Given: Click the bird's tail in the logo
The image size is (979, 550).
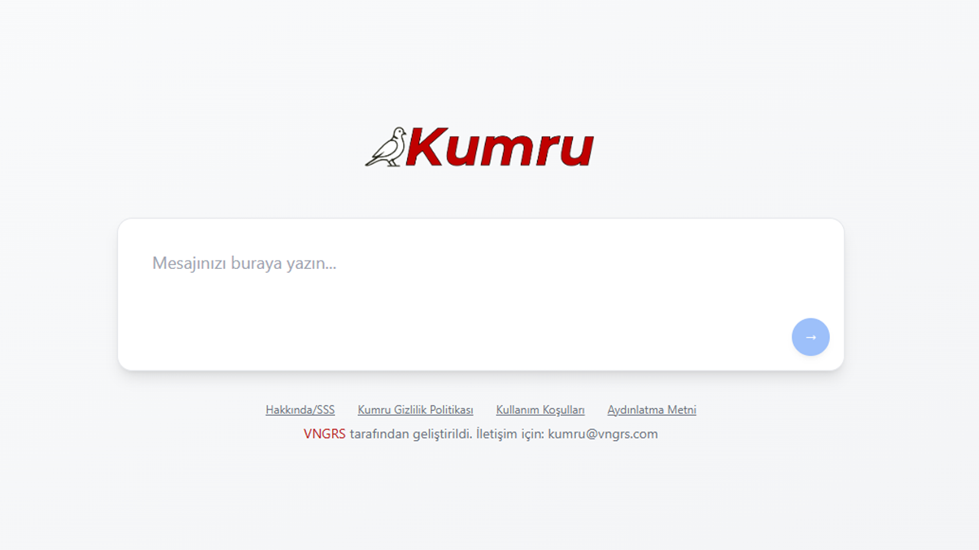Looking at the screenshot, I should pyautogui.click(x=372, y=161).
